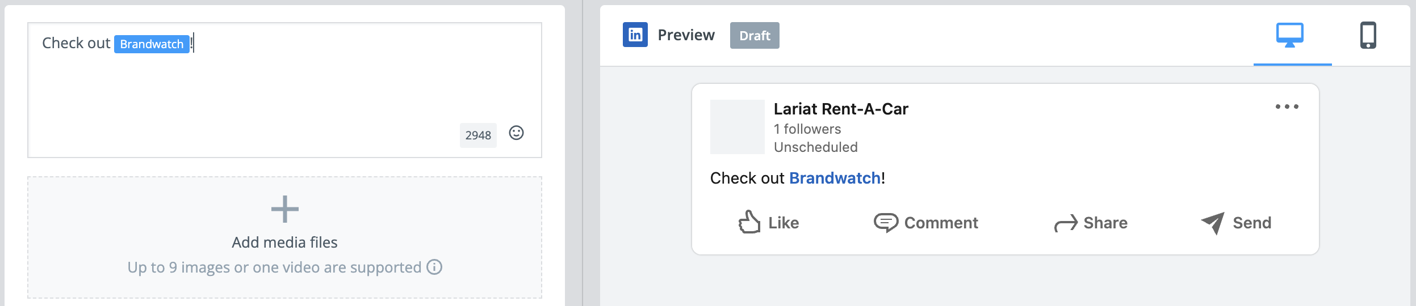Click the Draft status badge
Image resolution: width=1416 pixels, height=306 pixels.
(755, 36)
